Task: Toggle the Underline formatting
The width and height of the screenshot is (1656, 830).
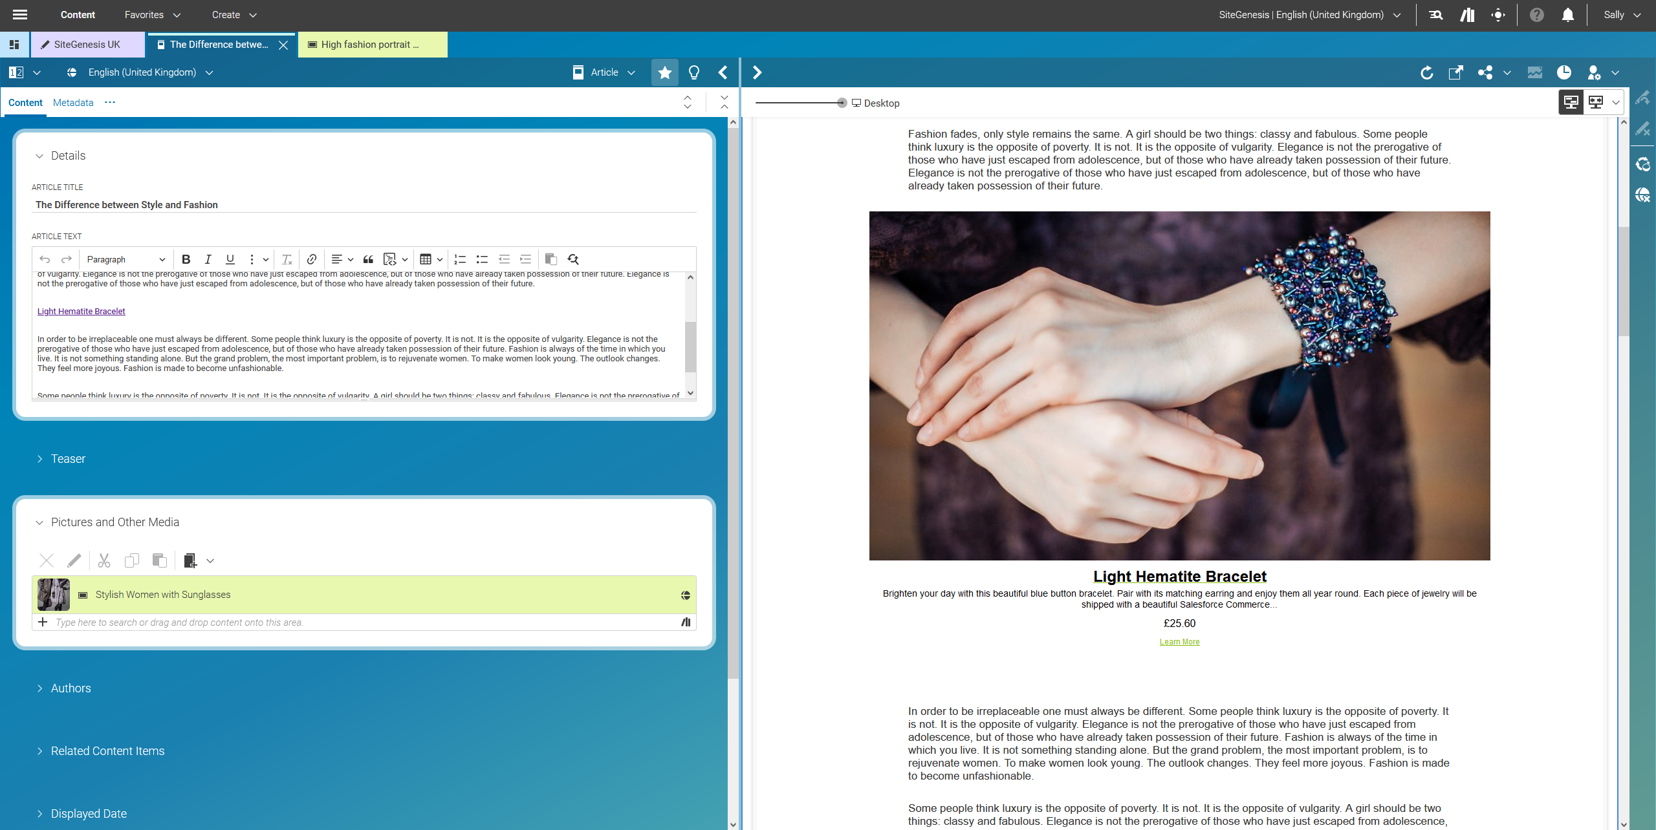Action: (230, 259)
